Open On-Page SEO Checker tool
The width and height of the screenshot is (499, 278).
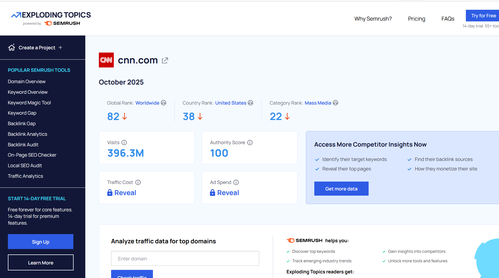(32, 155)
